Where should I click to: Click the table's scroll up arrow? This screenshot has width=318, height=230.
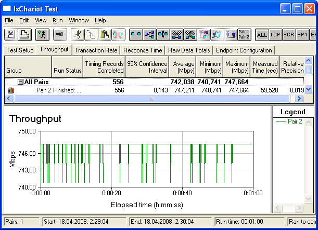309,60
